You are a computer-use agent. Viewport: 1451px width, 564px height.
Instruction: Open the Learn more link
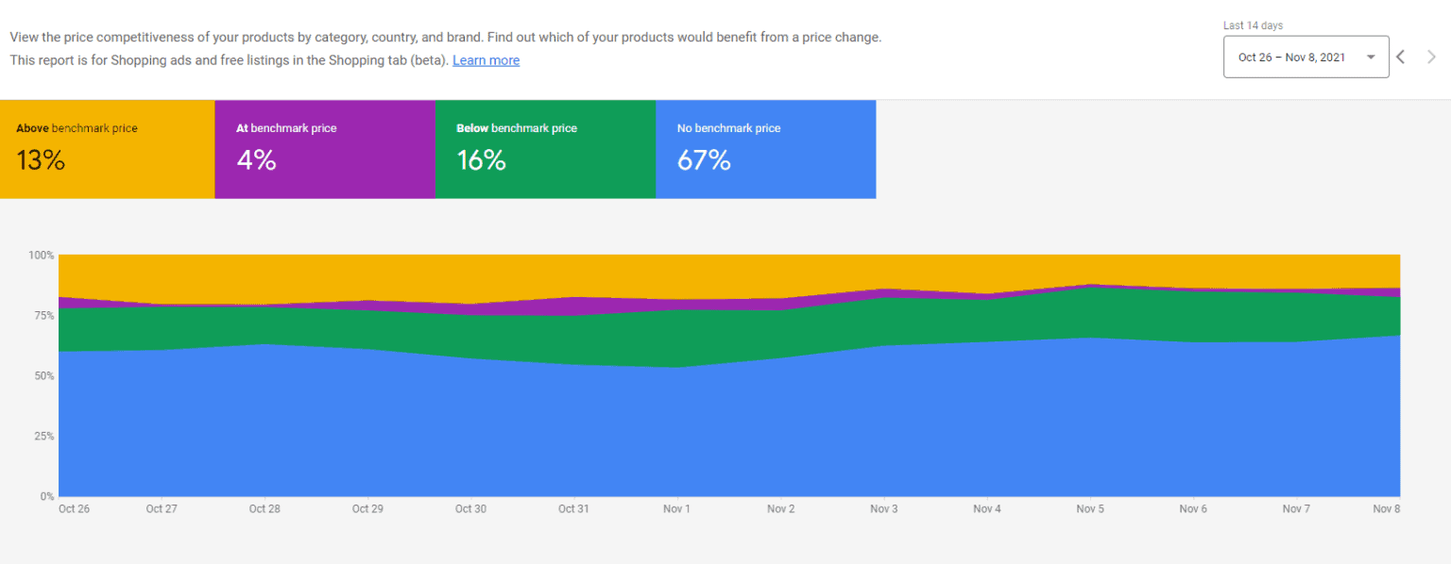tap(486, 59)
